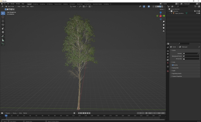Expand the Rigid Body World panel
Viewport: 201px width, 122px height.
[x=185, y=73]
